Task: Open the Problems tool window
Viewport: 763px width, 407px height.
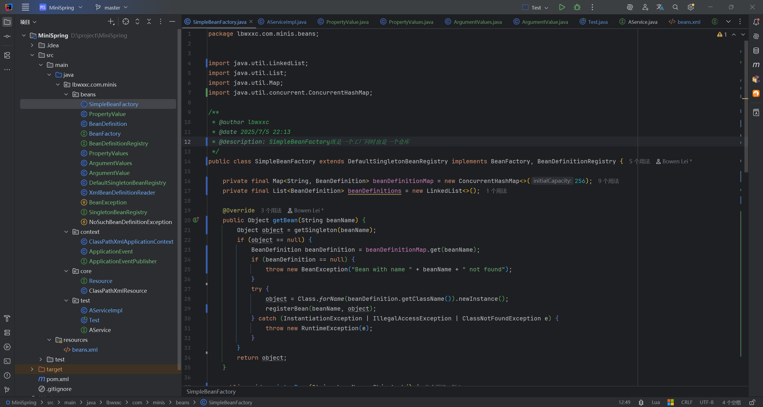Action: 7,375
